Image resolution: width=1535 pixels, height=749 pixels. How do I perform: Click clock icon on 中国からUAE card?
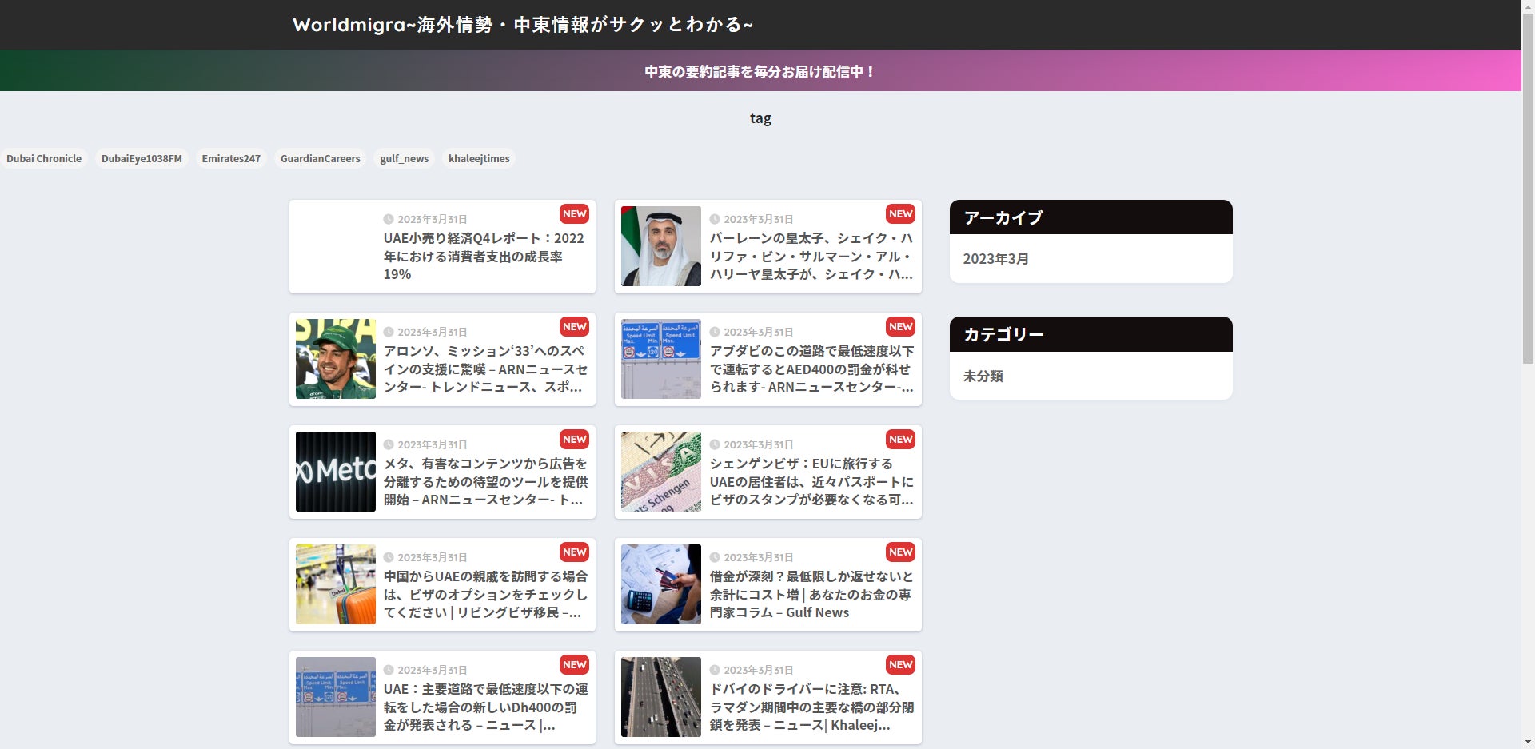click(389, 557)
